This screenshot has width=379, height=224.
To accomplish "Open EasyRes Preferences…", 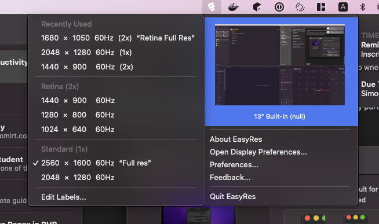I will click(x=281, y=165).
